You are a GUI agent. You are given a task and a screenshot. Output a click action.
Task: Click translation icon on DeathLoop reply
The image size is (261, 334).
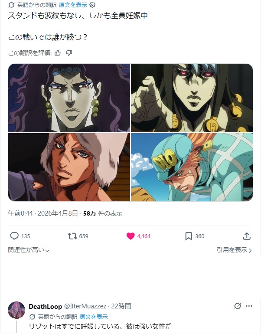point(238,306)
